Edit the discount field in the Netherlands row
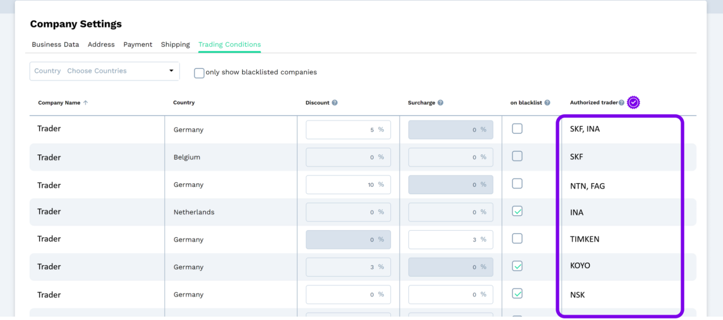The image size is (723, 320). 348,212
